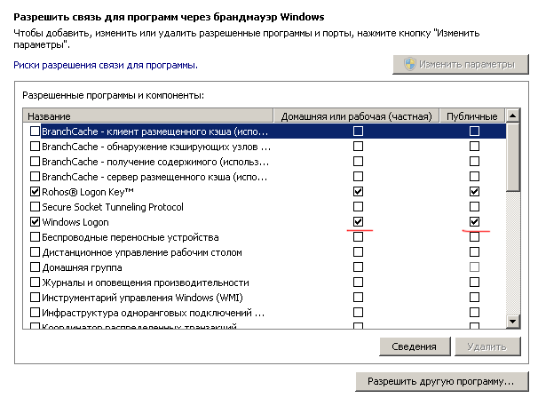This screenshot has width=538, height=398.
Task: Uncheck the Rohos Logon Key name checkbox
Action: pos(35,192)
